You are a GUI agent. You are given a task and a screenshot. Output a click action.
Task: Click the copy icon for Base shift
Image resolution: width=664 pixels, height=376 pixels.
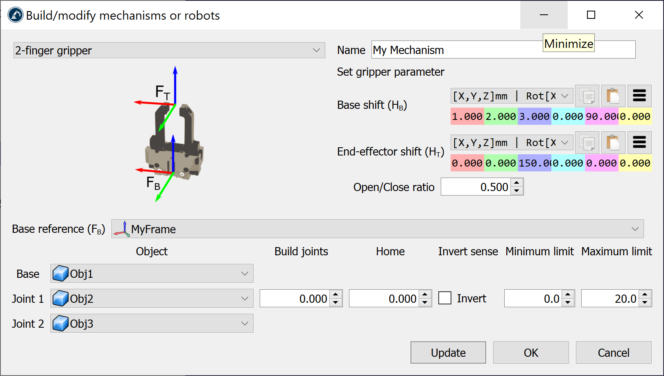[587, 96]
